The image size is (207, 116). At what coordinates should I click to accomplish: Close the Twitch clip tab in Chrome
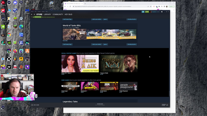pyautogui.click(x=82, y=4)
